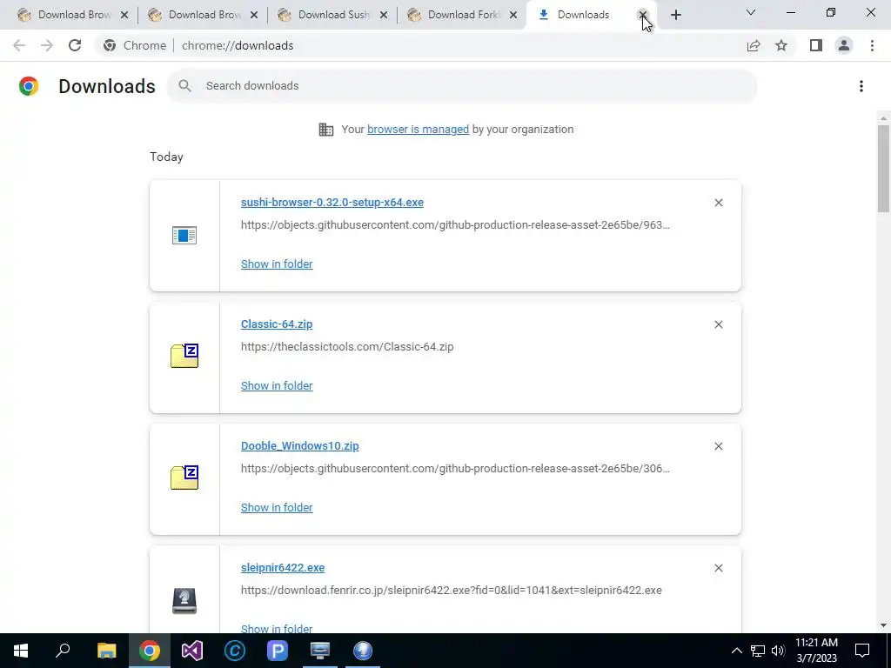Open Chrome's three-dot main menu
This screenshot has width=891, height=668.
(872, 45)
